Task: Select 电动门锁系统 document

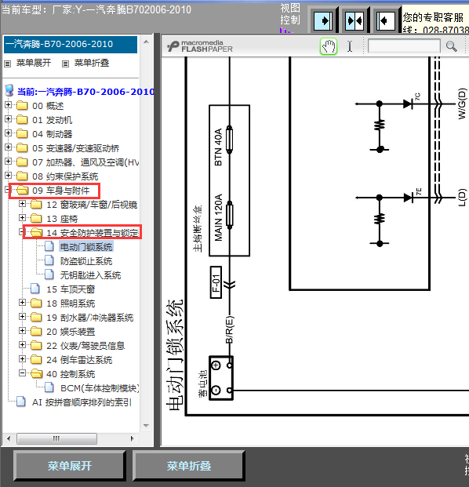Action: [x=86, y=247]
